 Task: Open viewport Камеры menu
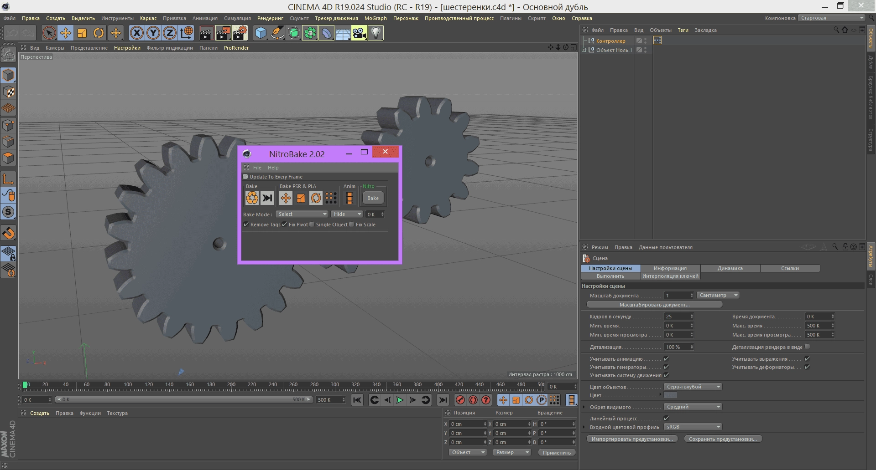(x=55, y=48)
